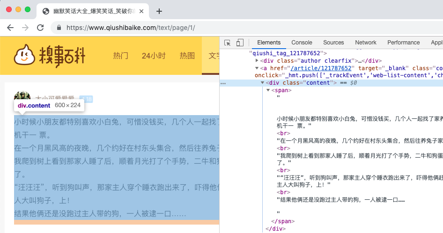The height and width of the screenshot is (233, 443).
Task: Follow the /article/121787652 link in DOM
Action: (x=321, y=68)
